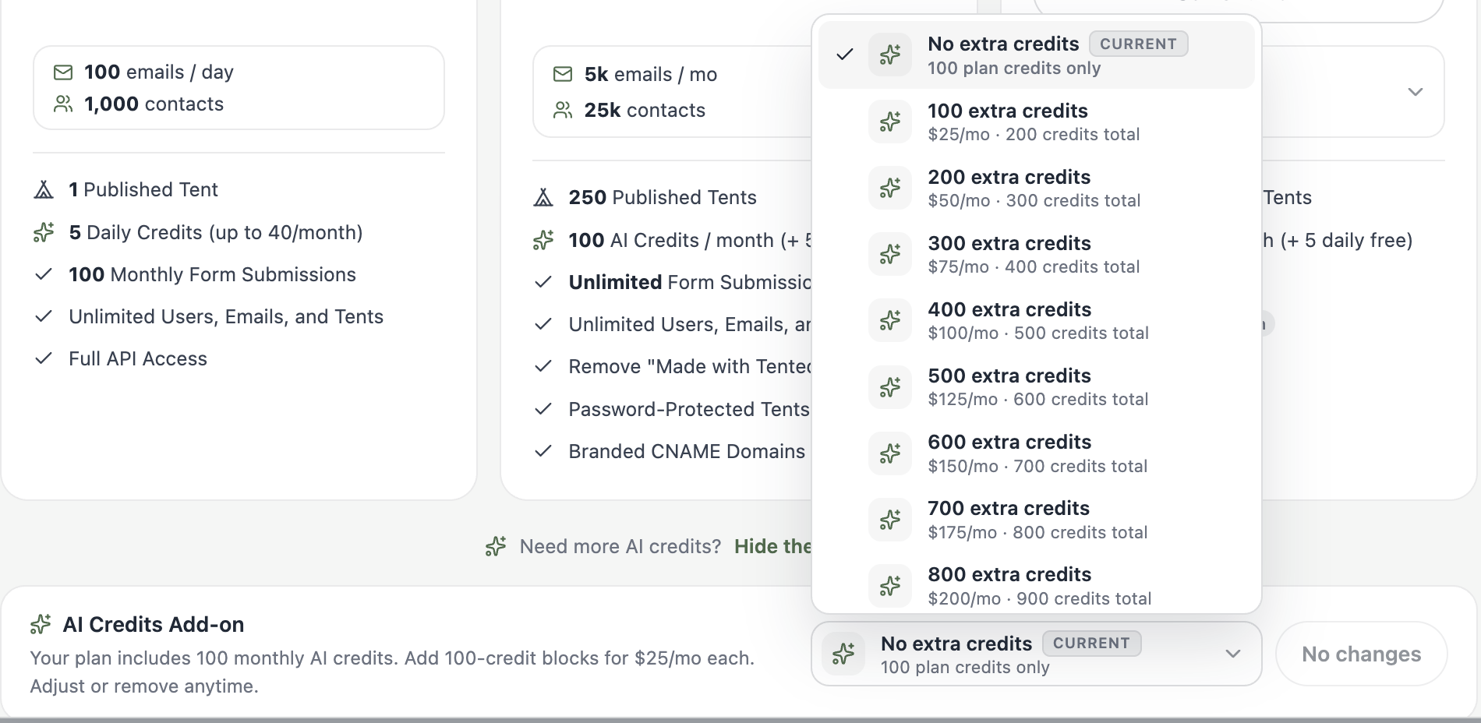1481x723 pixels.
Task: Click the text Full API Access
Action: tap(138, 358)
